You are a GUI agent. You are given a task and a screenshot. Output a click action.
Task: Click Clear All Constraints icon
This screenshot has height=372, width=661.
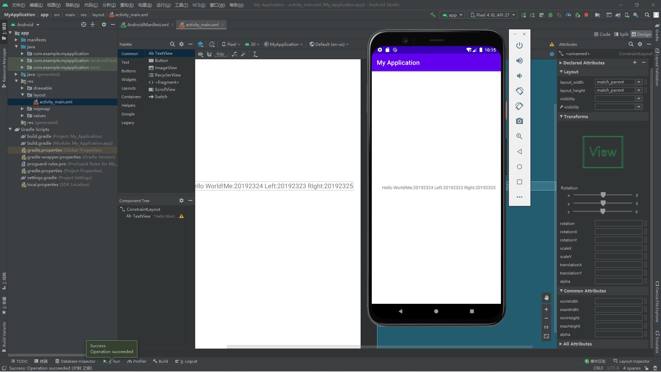coord(234,54)
